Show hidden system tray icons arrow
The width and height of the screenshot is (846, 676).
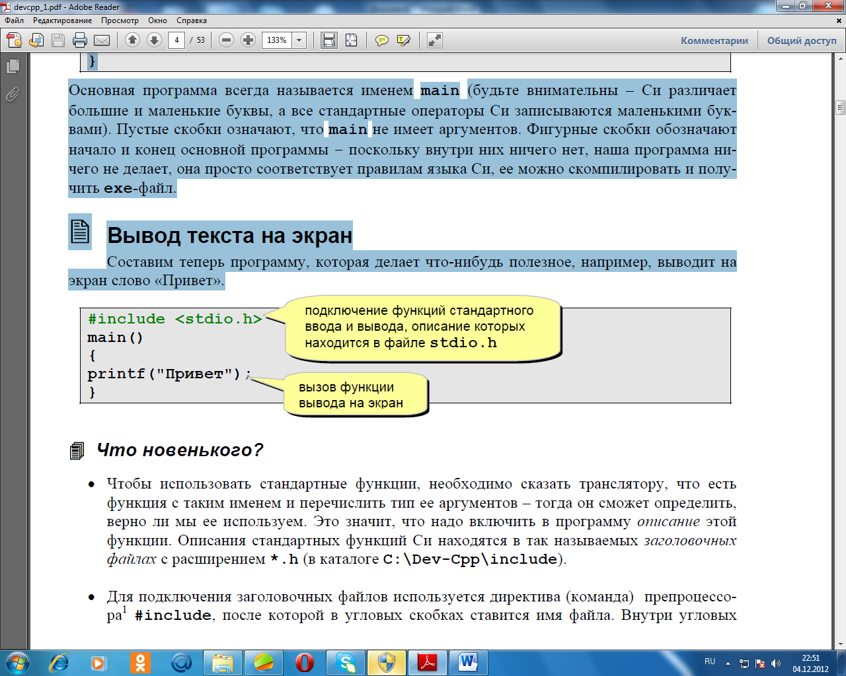[x=728, y=663]
